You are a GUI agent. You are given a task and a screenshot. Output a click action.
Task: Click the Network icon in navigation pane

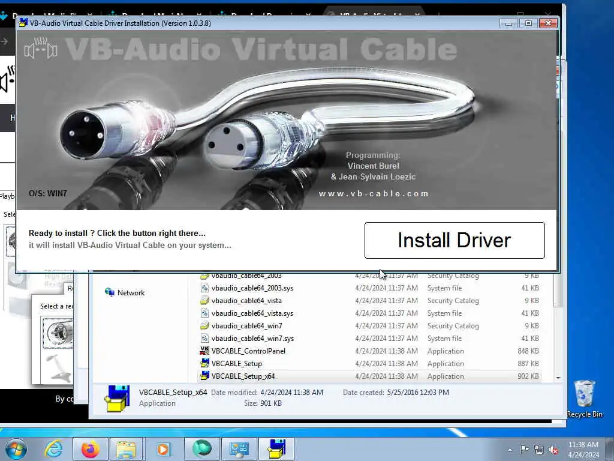(x=110, y=292)
